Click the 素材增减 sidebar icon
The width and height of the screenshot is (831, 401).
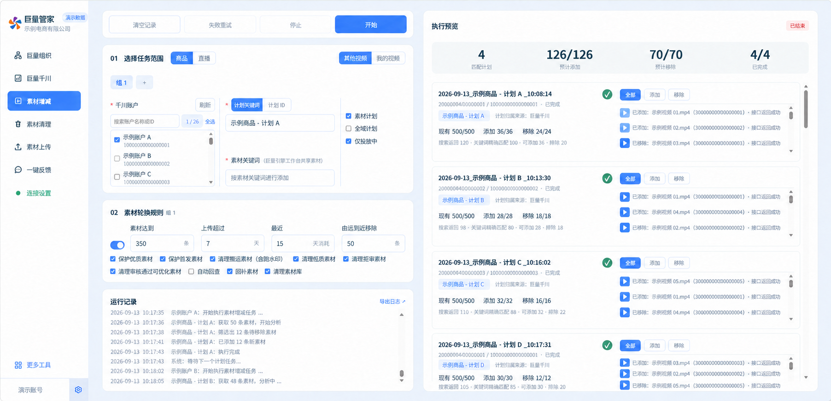coord(18,101)
